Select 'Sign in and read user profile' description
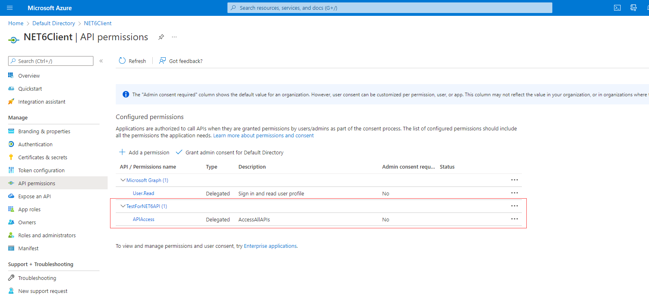Image resolution: width=649 pixels, height=299 pixels. (271, 193)
